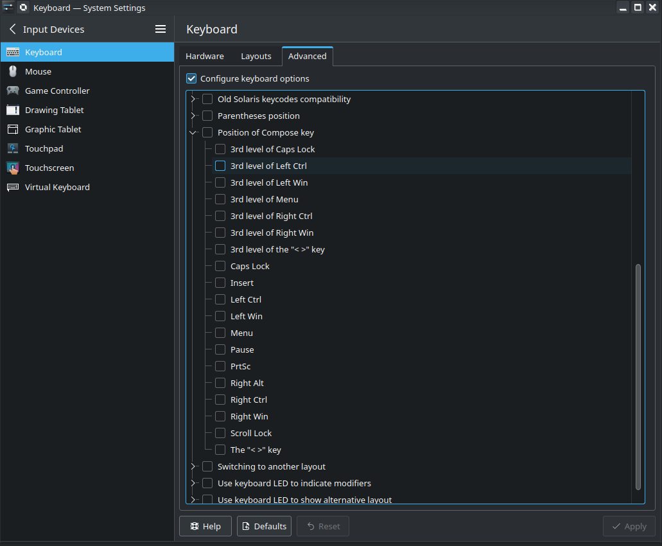Click the Reset button
The width and height of the screenshot is (662, 546).
coord(323,526)
